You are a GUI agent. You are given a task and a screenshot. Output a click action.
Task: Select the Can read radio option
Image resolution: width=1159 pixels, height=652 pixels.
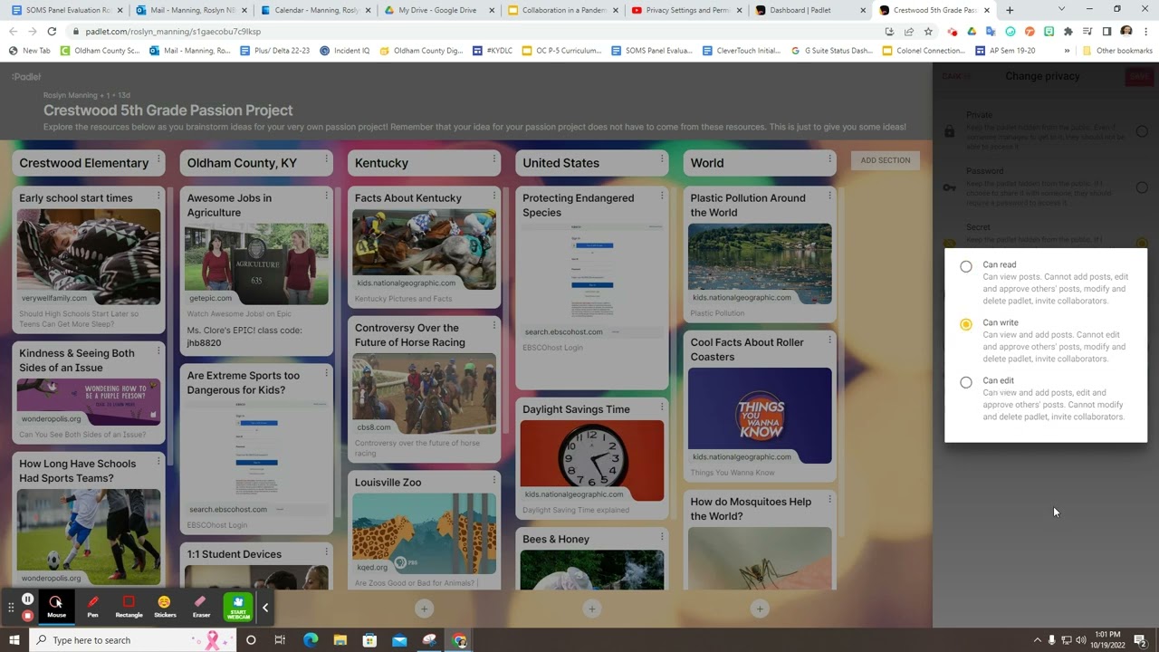(966, 266)
